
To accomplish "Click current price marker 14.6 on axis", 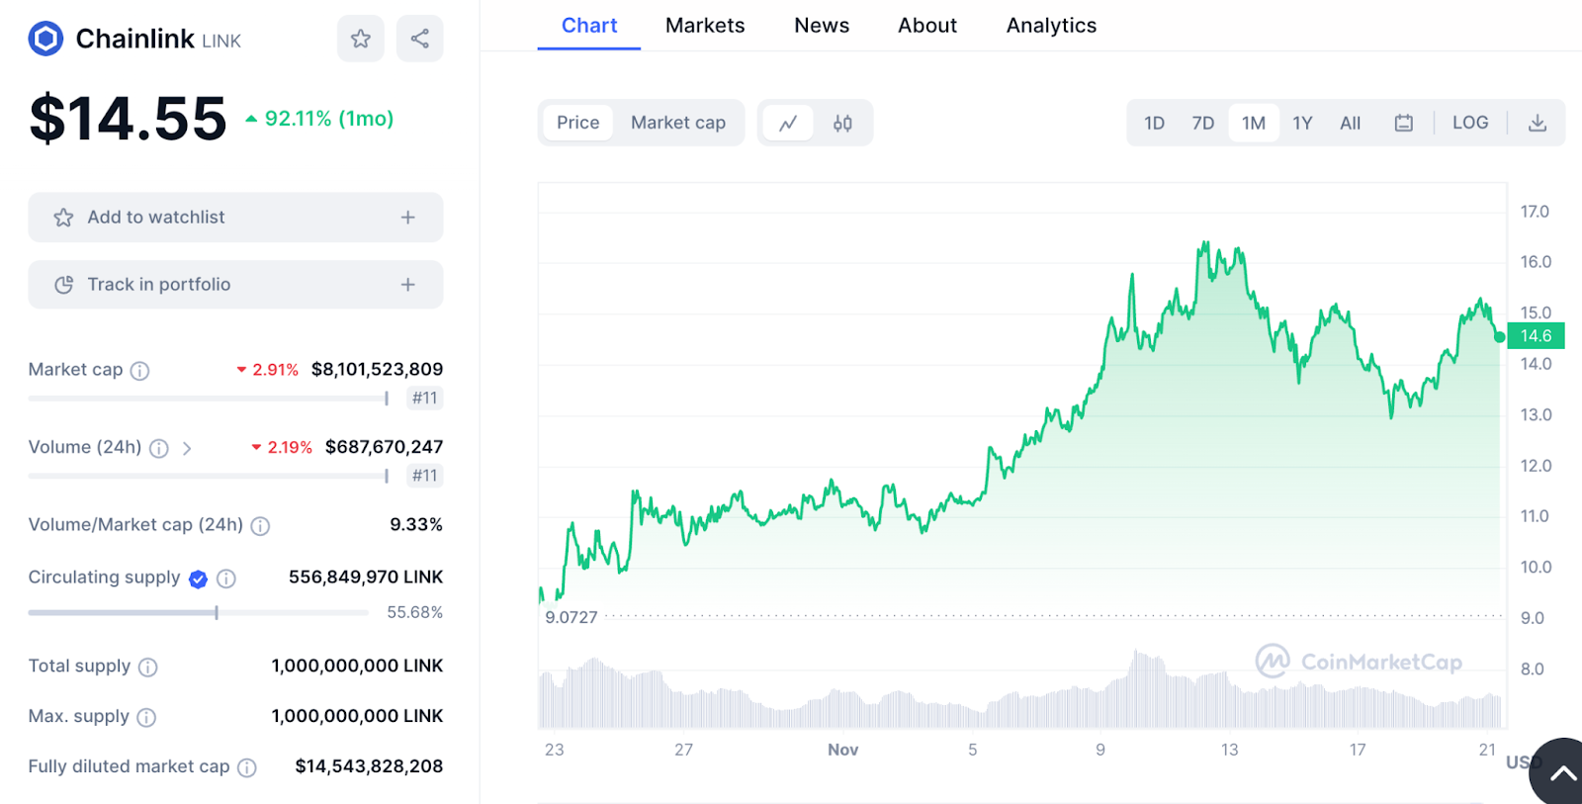I will [x=1536, y=336].
